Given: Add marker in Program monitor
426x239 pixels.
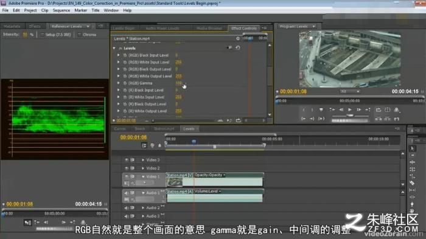Looking at the screenshot, I should pyautogui.click(x=321, y=109).
